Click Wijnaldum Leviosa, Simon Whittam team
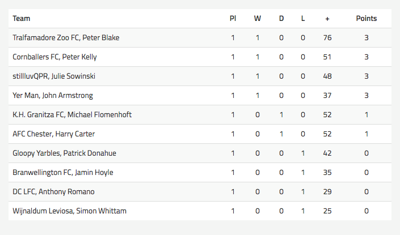The width and height of the screenshot is (400, 235). [x=69, y=211]
